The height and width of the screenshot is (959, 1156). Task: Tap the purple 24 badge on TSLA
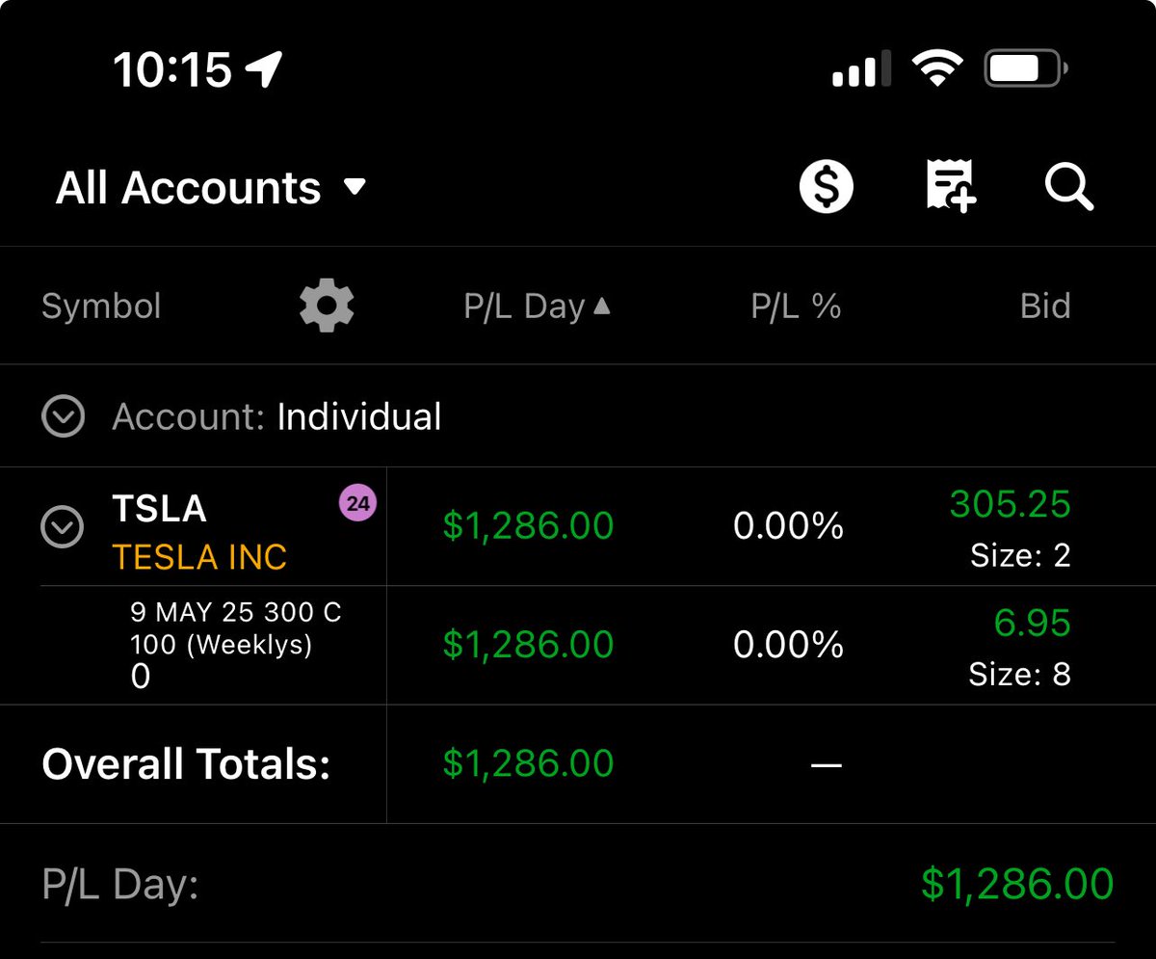[357, 503]
